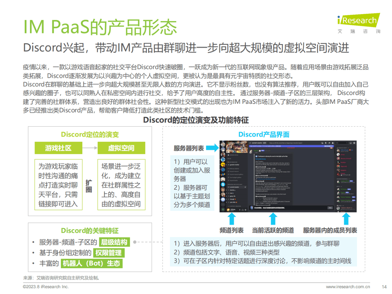Click the subtitle starting with Discord兴起

tap(186, 48)
